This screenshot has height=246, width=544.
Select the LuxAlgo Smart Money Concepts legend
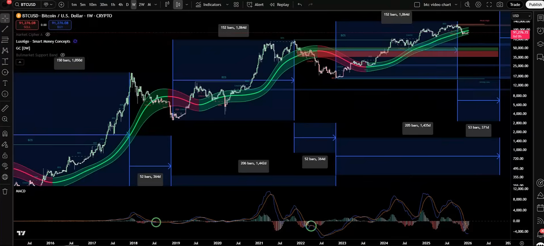43,41
